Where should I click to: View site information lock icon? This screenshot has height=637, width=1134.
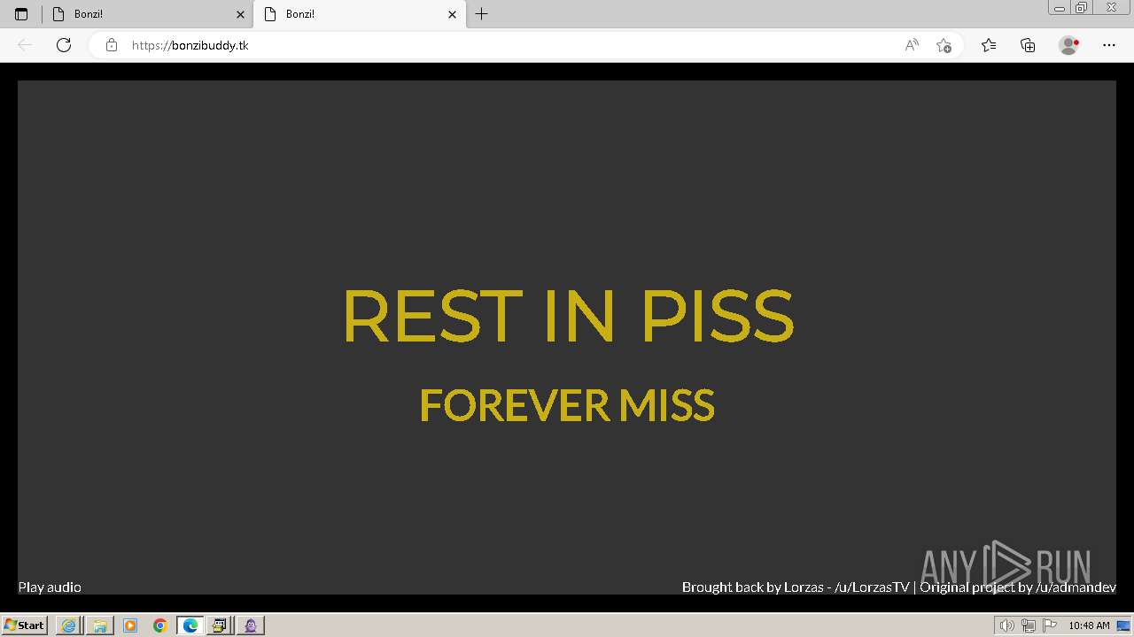[112, 45]
